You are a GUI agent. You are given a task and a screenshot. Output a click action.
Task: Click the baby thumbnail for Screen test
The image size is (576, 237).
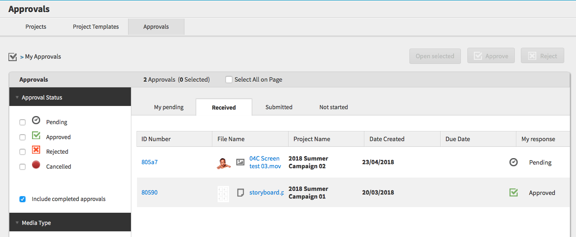[x=223, y=163]
